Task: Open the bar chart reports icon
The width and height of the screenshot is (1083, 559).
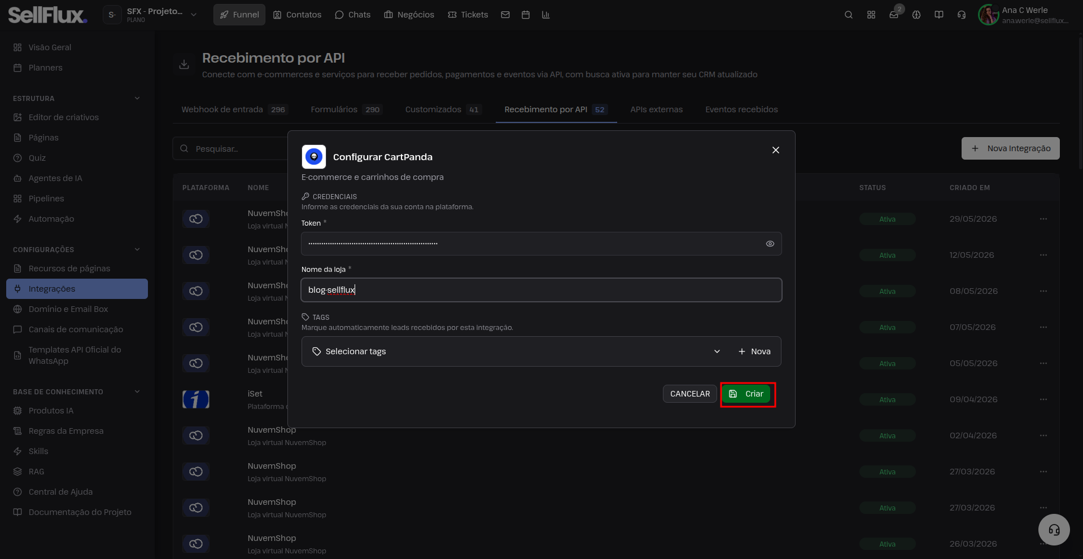Action: coord(545,15)
